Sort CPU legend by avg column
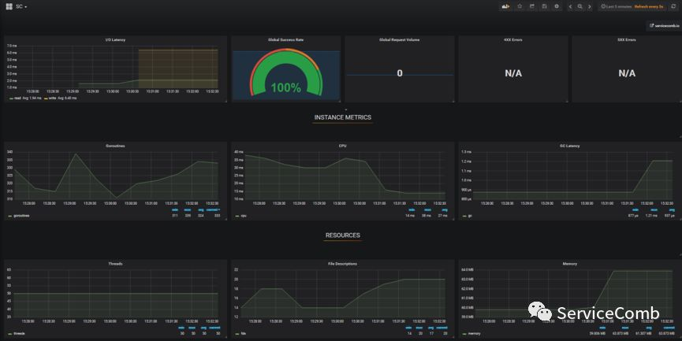Screen dimensions: 682x341 (444, 209)
